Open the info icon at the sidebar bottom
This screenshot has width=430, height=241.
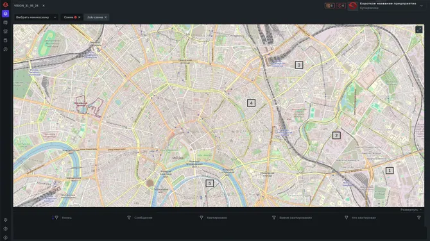click(x=5, y=237)
